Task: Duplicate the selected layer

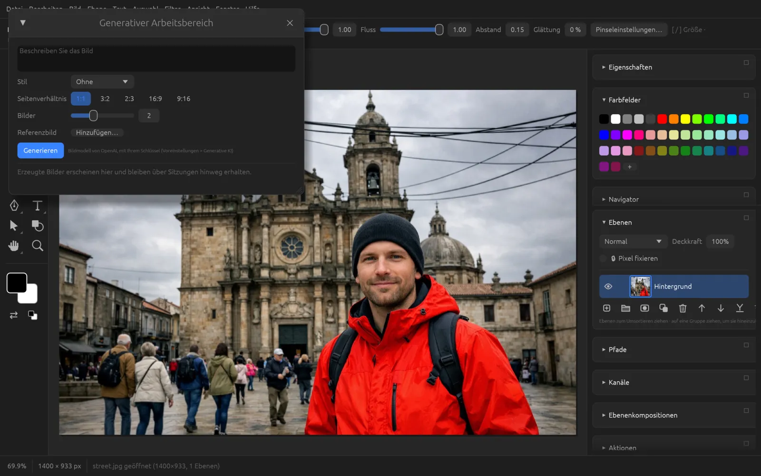Action: 663,308
